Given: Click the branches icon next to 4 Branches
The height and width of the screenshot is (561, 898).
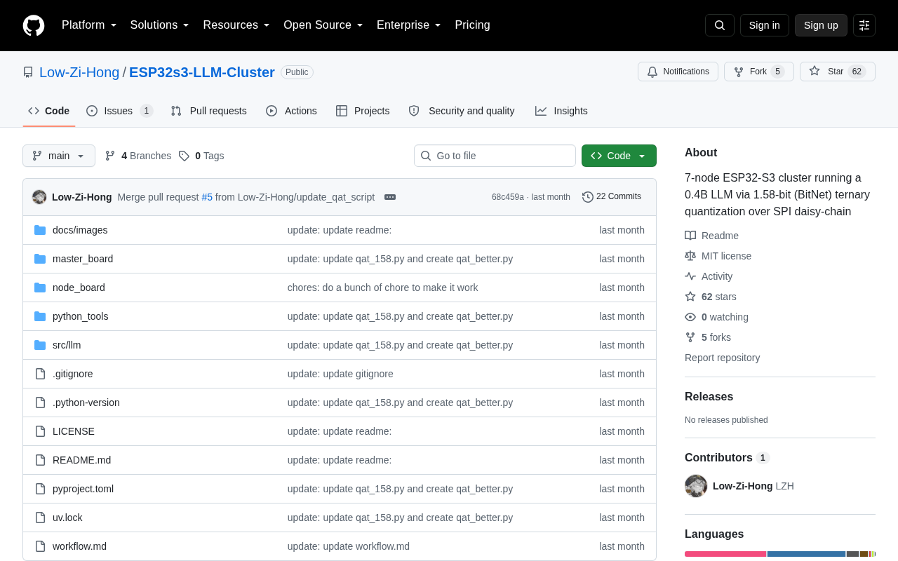Looking at the screenshot, I should pos(110,156).
